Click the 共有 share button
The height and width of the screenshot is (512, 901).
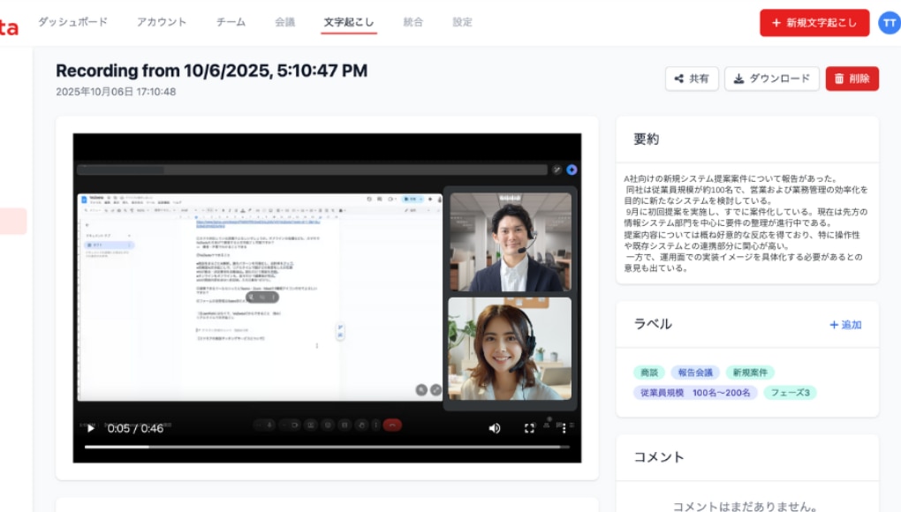[692, 79]
